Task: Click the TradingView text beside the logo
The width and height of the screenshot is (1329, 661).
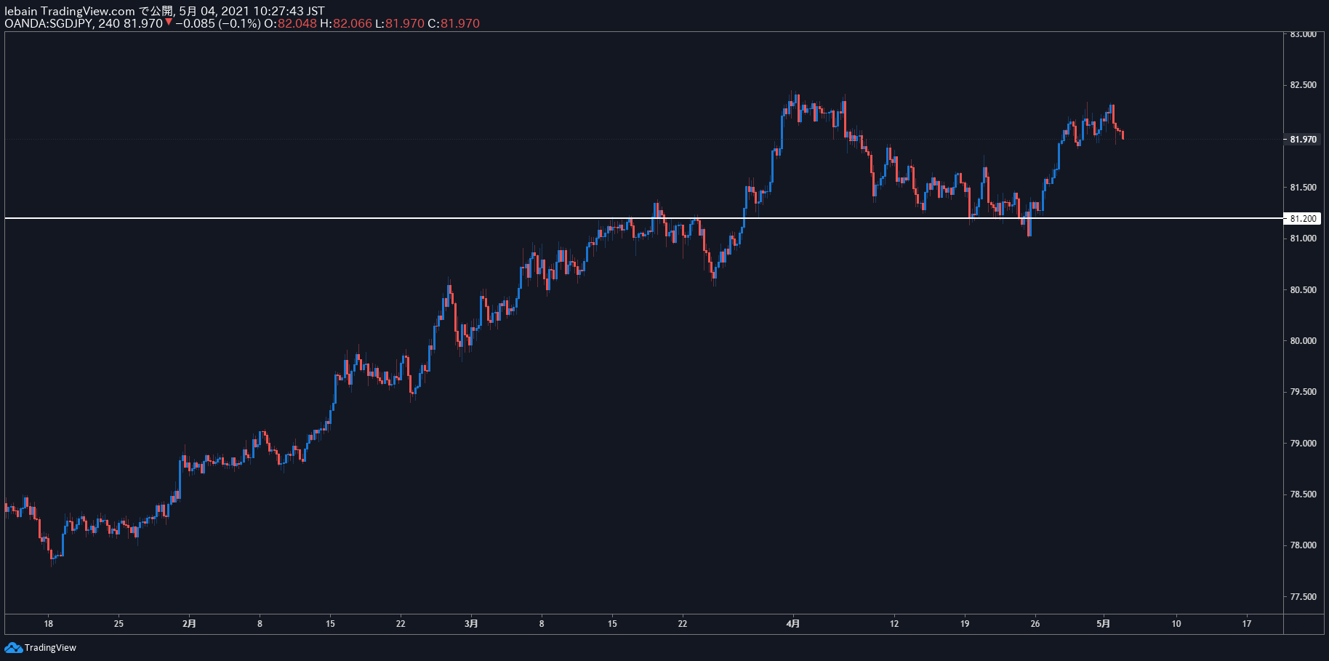Action: tap(50, 648)
